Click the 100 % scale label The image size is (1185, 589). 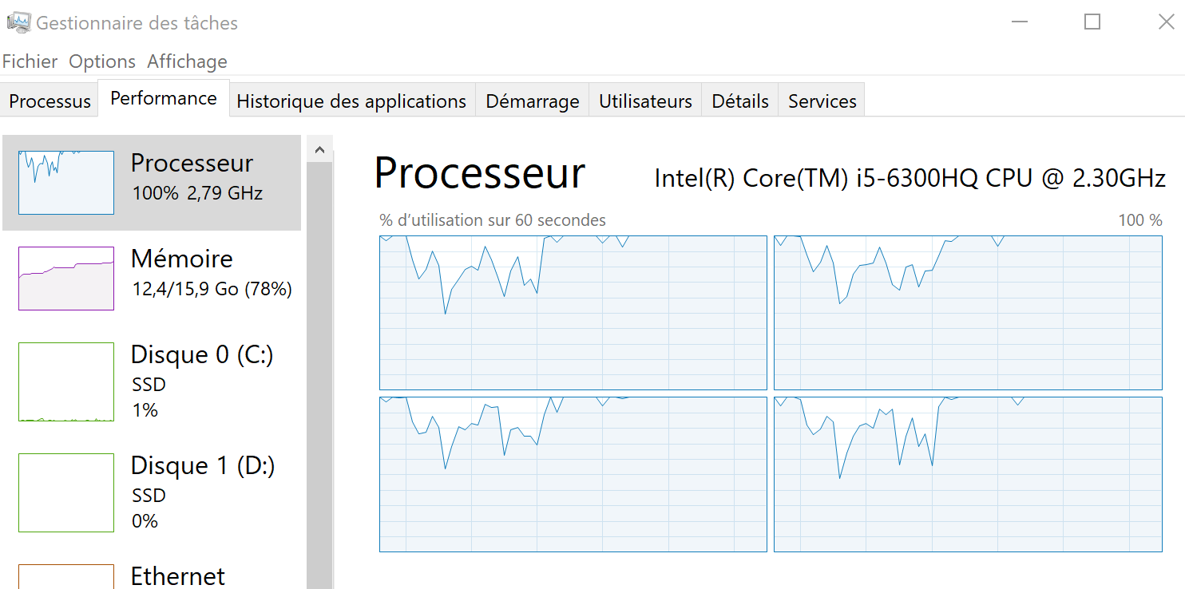(x=1139, y=220)
